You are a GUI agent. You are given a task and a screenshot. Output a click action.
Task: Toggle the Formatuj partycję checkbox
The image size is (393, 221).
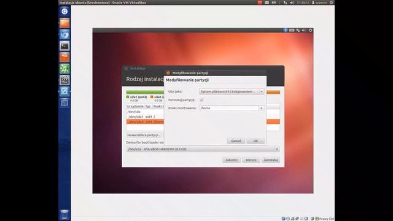201,100
